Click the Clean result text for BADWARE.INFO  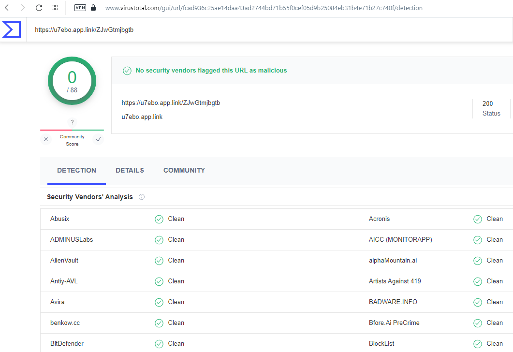(x=494, y=302)
